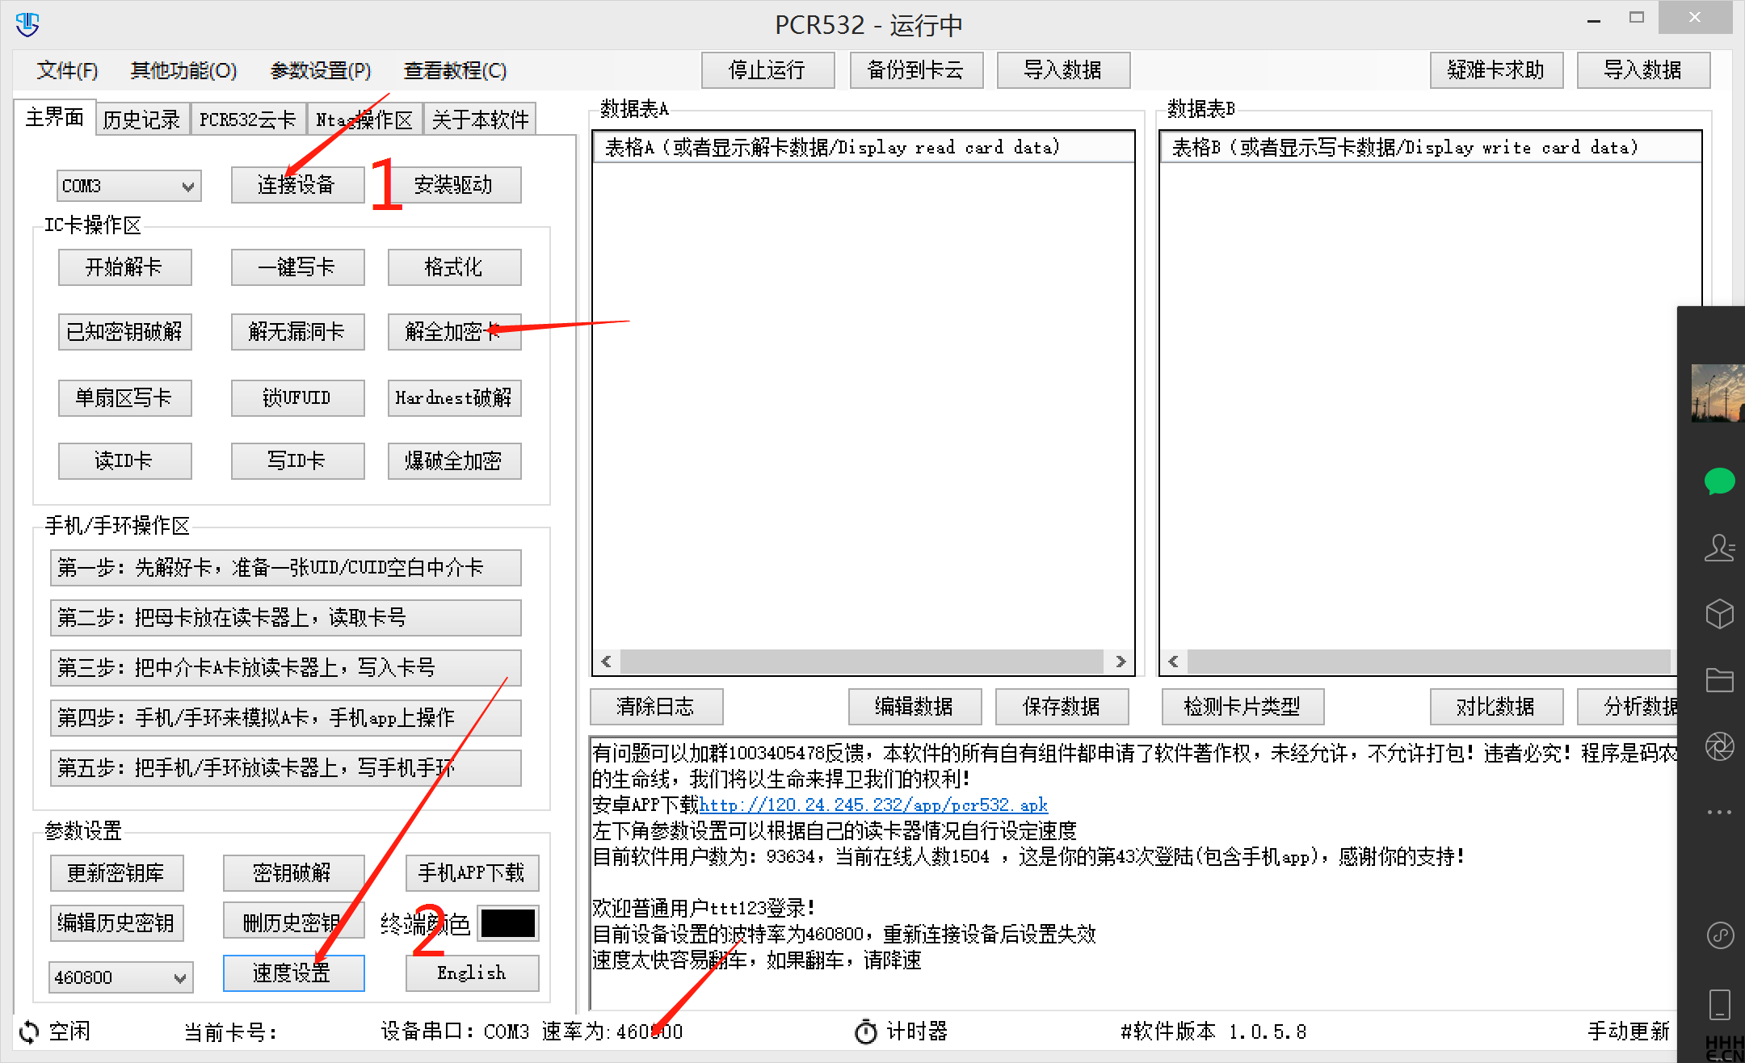Image resolution: width=1745 pixels, height=1063 pixels.
Task: Open the pcr532.apk download link
Action: pos(872,805)
